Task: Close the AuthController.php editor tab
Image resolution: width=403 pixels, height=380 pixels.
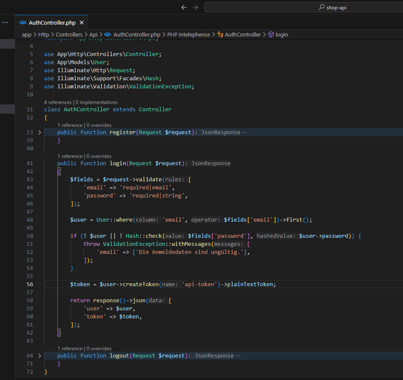Action: [x=82, y=23]
